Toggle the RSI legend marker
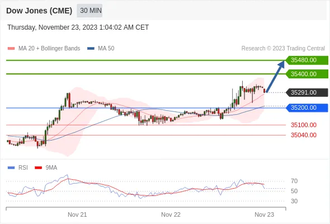This screenshot has height=224, width=330. 11,168
